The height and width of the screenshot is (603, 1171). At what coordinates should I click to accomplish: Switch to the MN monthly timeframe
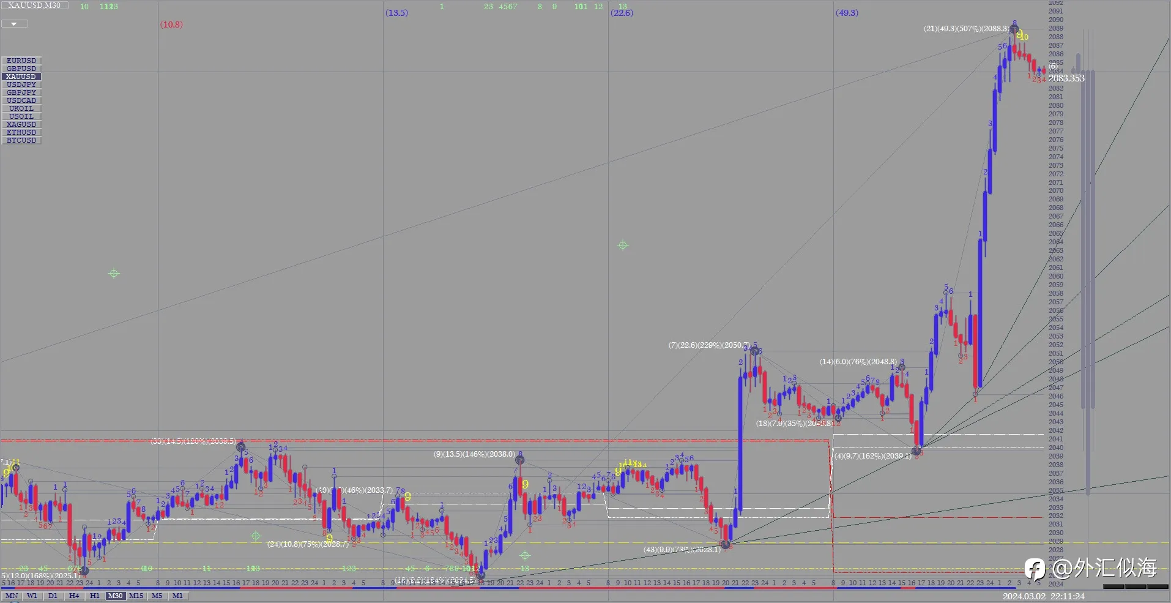coord(11,596)
